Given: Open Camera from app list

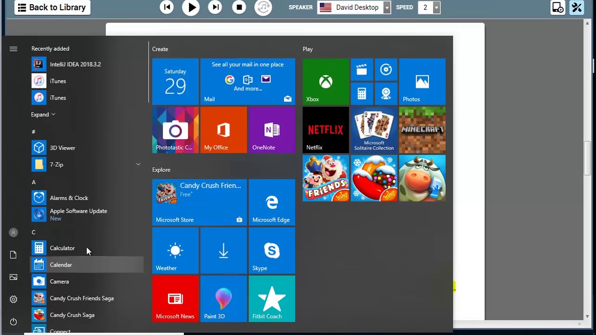Looking at the screenshot, I should 87,281.
